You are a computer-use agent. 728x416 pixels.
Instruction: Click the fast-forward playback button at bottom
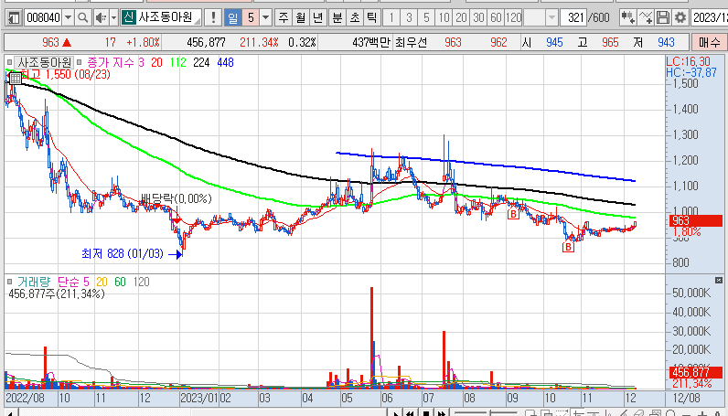coord(442,412)
